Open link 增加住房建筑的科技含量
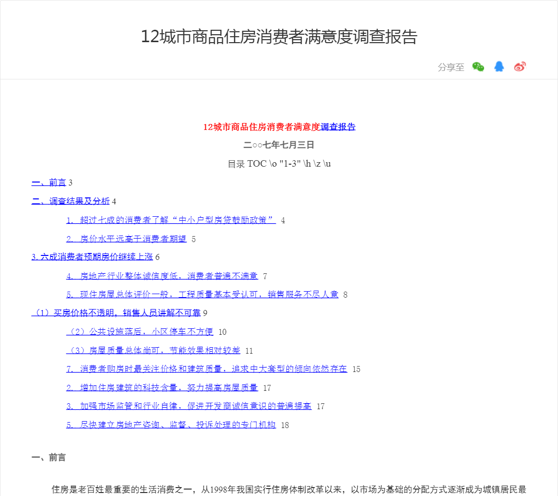The image size is (558, 496). click(x=162, y=387)
